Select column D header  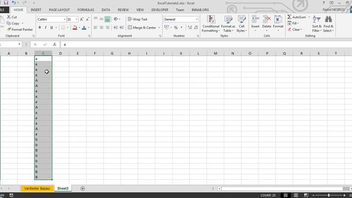click(x=61, y=53)
